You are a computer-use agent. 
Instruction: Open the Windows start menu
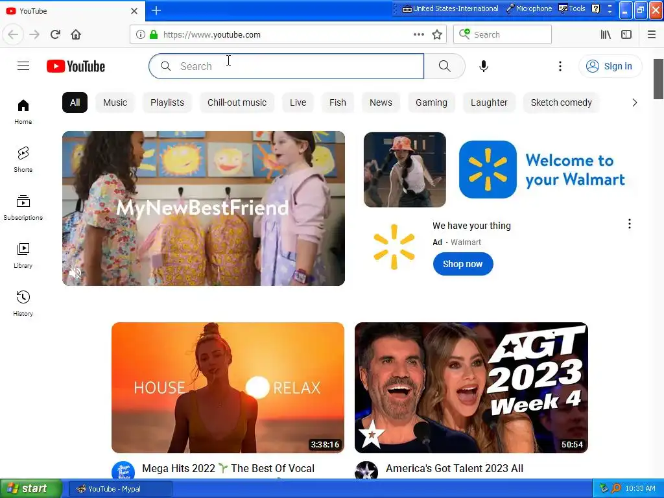(31, 488)
